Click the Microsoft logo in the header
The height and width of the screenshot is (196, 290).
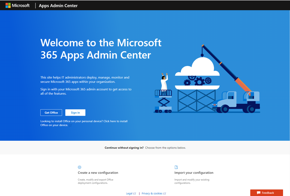tap(17, 5)
